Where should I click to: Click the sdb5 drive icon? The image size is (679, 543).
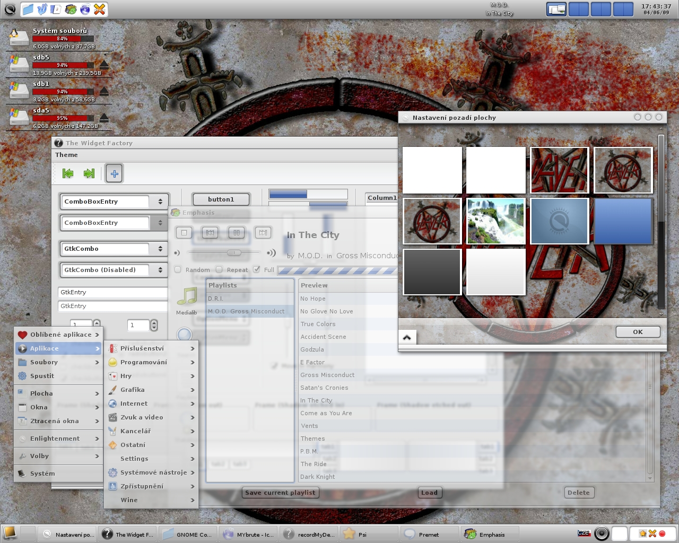[19, 64]
